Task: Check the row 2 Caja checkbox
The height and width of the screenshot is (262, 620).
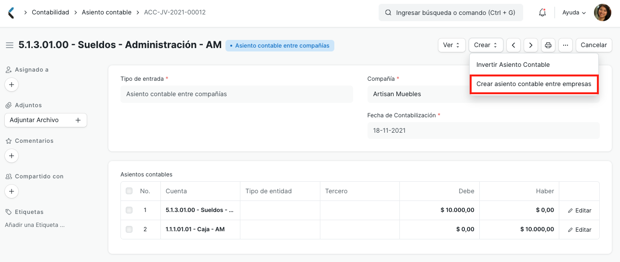Action: point(129,229)
